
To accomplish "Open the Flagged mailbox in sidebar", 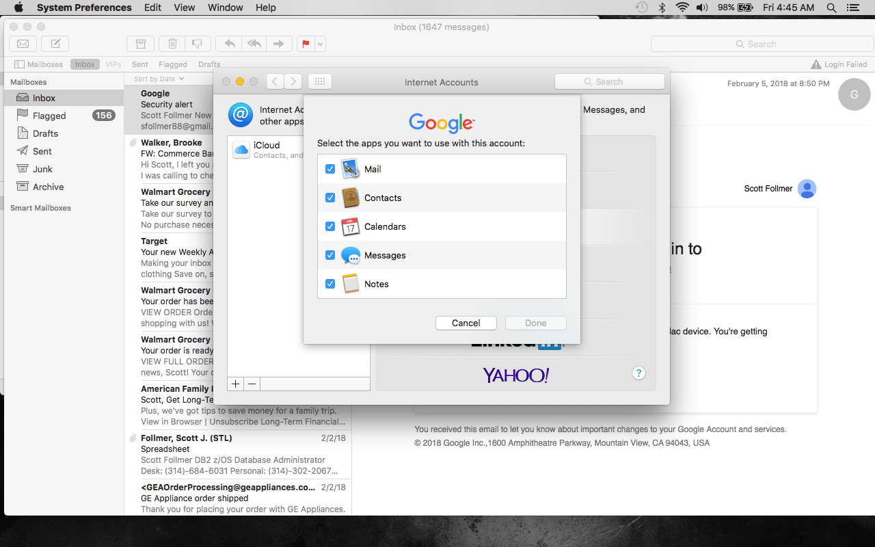I will [64, 116].
